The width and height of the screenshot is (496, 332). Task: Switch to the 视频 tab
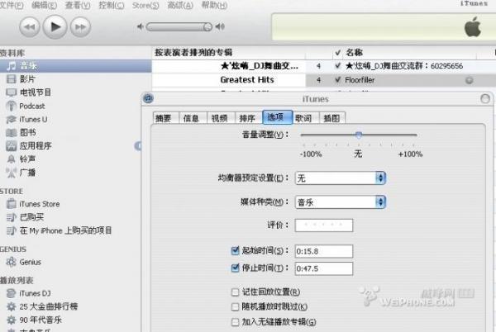point(221,118)
